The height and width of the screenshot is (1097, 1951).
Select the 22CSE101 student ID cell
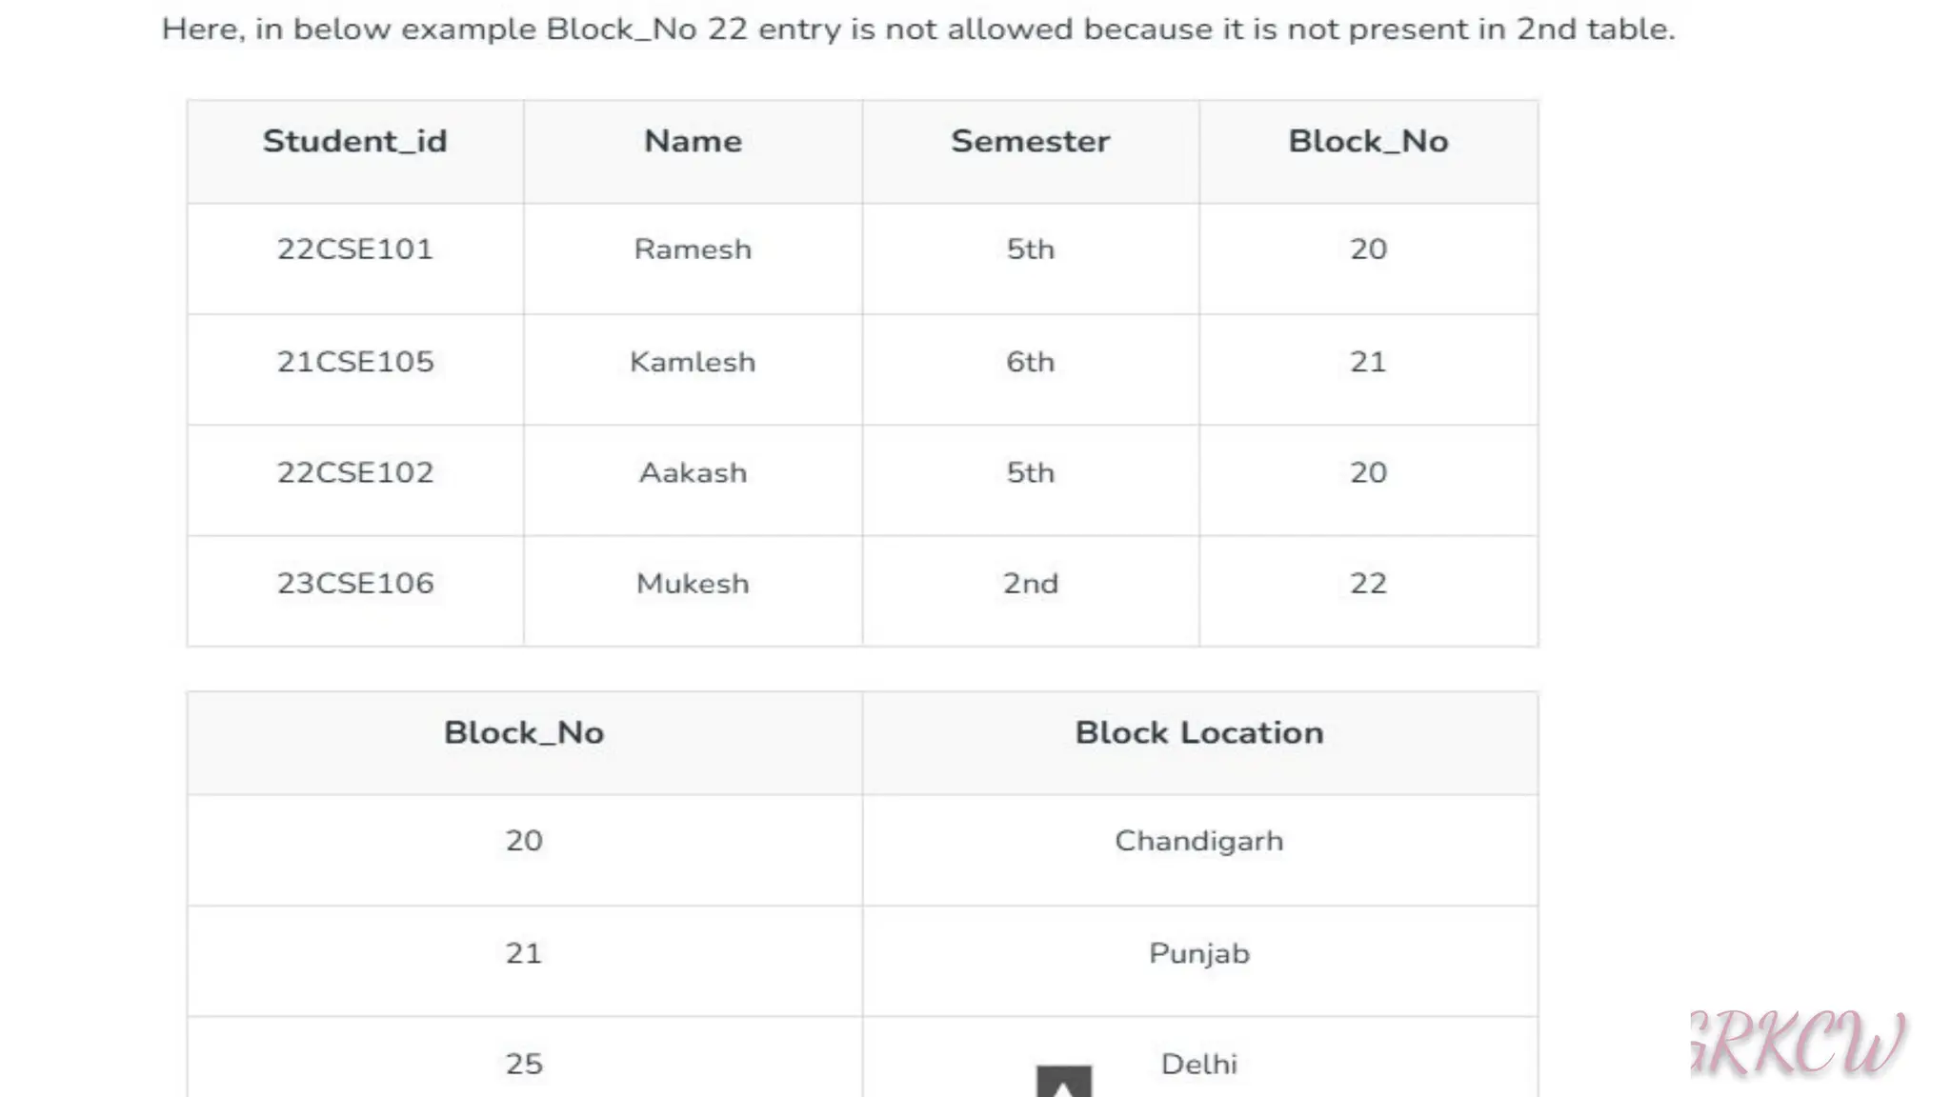coord(354,249)
